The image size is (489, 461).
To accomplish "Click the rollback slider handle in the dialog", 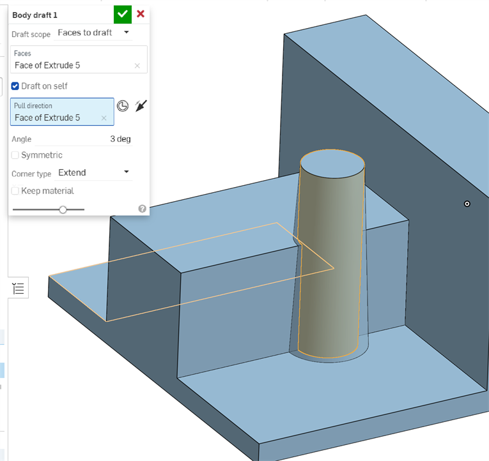I will coord(63,209).
